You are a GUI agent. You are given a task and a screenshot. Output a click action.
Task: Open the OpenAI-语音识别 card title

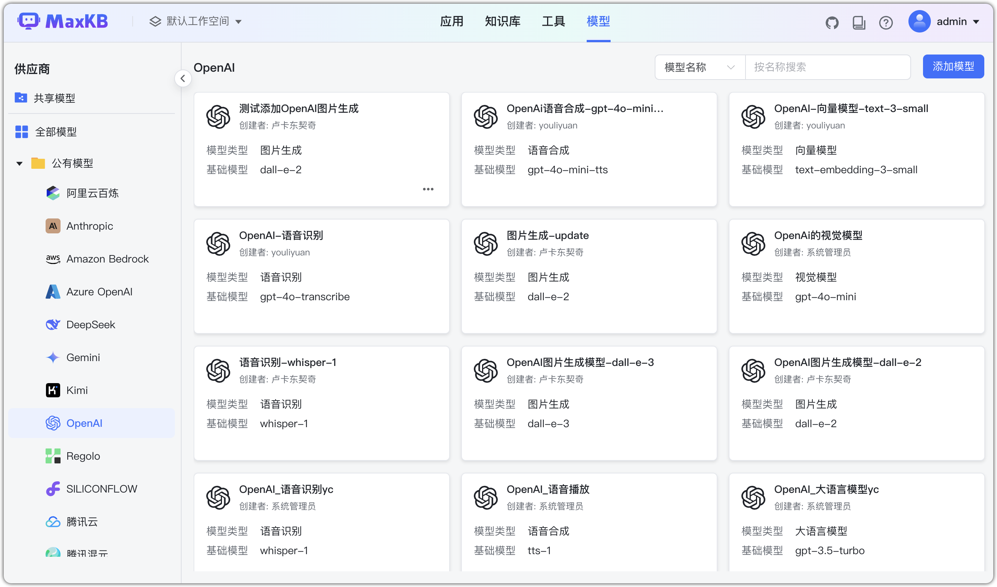[281, 235]
